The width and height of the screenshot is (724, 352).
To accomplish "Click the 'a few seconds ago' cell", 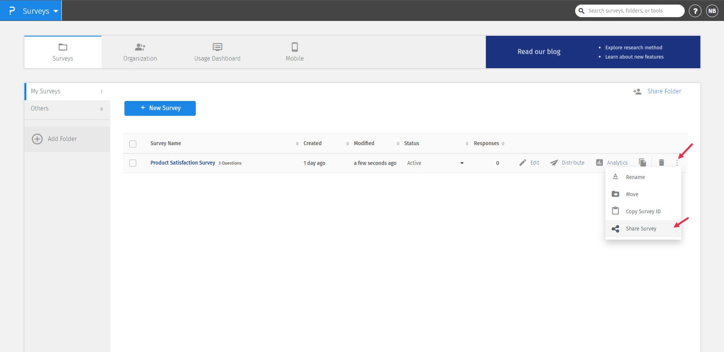I will tap(375, 163).
